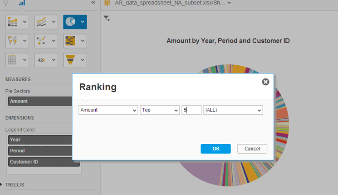Click the ranking number input field
This screenshot has width=338, height=195.
(191, 110)
